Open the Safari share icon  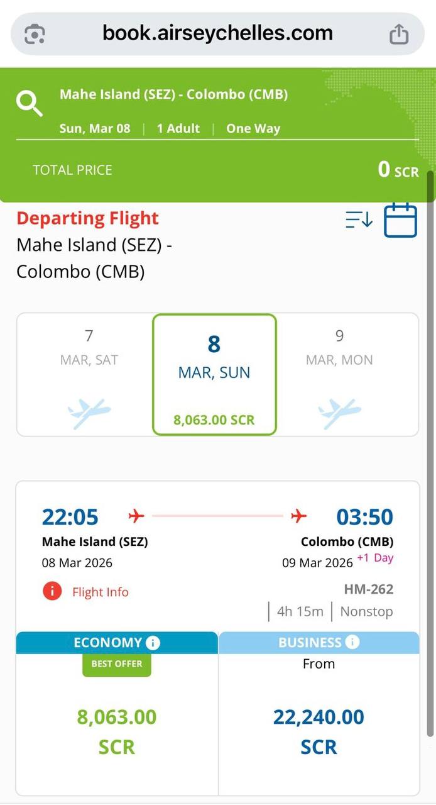tap(399, 34)
